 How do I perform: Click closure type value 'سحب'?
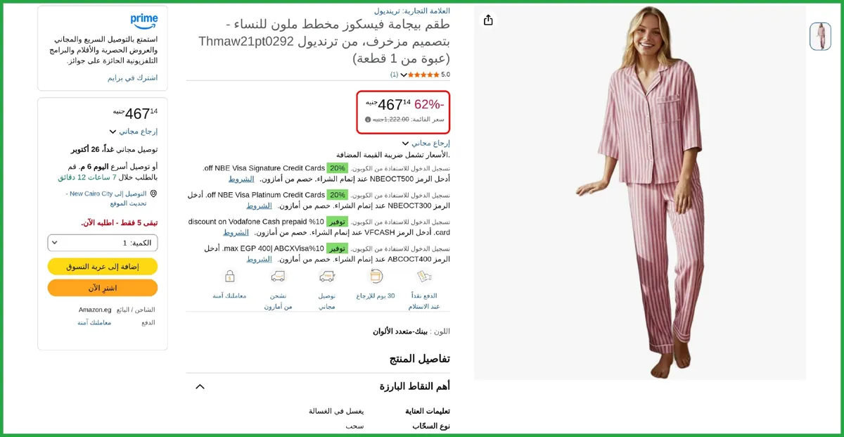(x=354, y=426)
